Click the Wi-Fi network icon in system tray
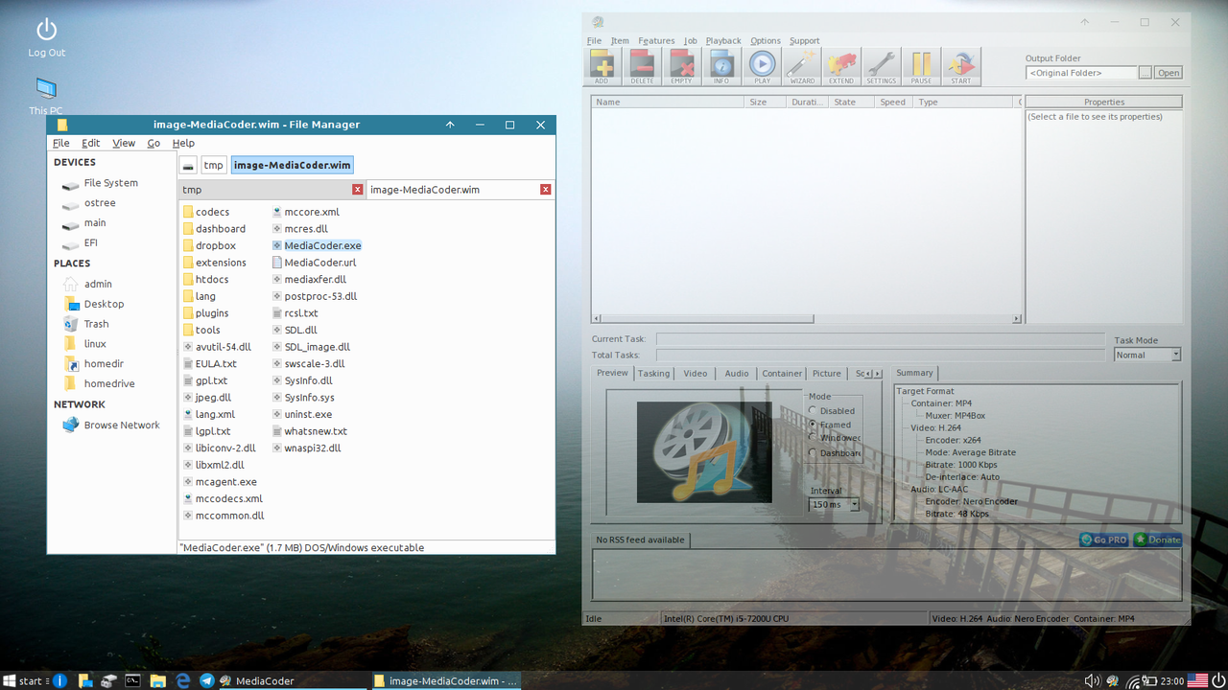The width and height of the screenshot is (1228, 690). click(1135, 680)
